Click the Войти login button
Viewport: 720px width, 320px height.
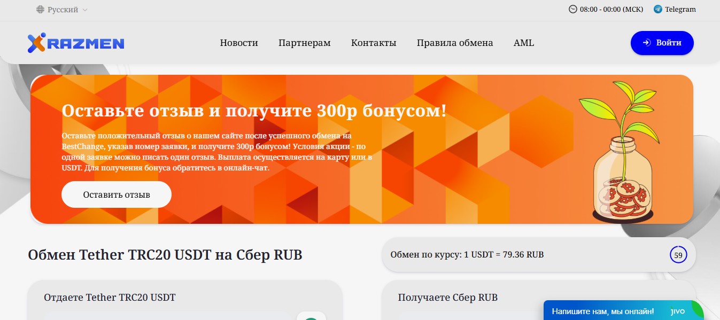coord(662,43)
